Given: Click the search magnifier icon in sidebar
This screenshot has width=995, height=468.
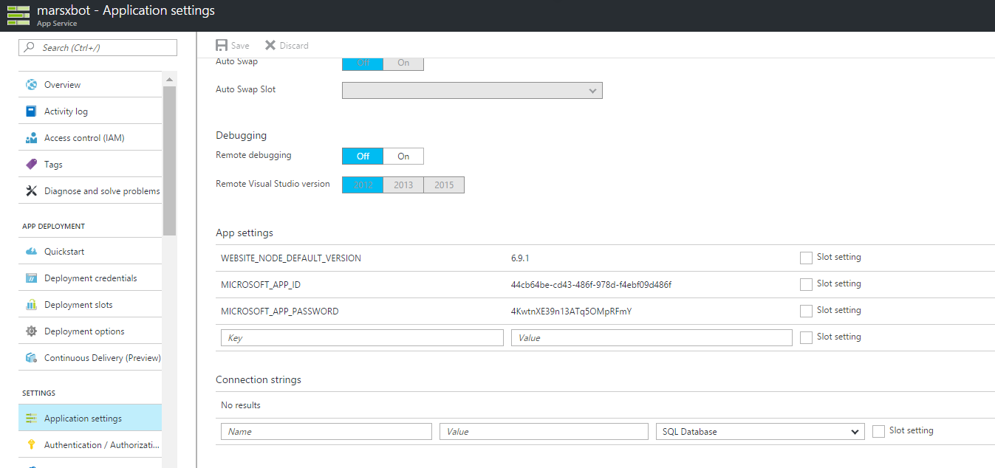Looking at the screenshot, I should pos(30,47).
